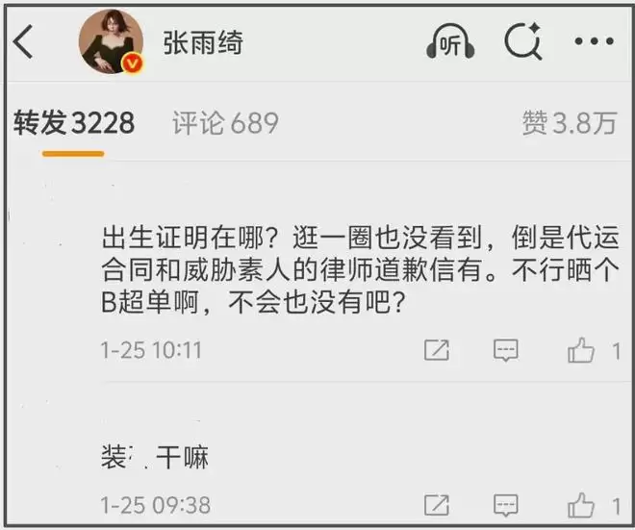Like the 09:38 comment thumbs-up

coord(581,505)
